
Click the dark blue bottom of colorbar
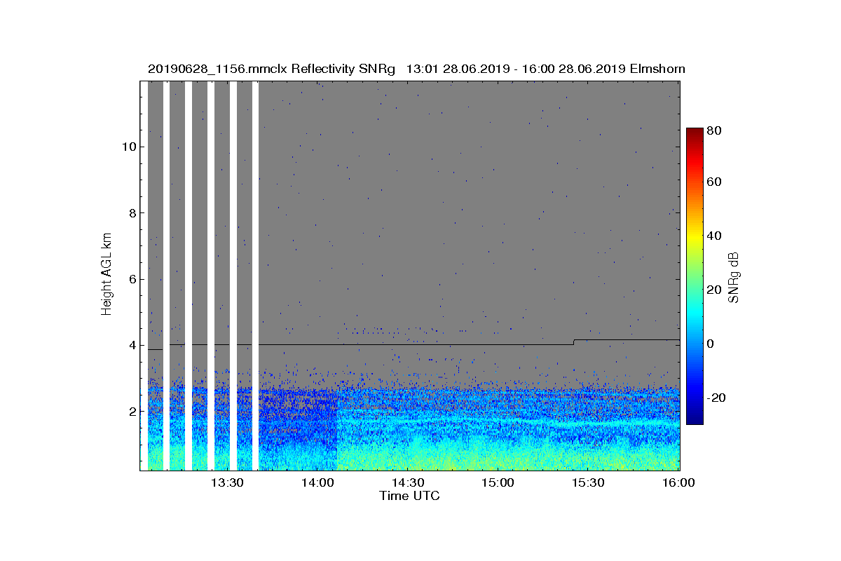click(x=695, y=419)
